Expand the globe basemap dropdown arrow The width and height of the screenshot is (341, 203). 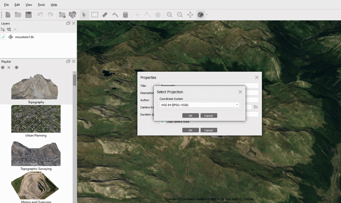[207, 15]
